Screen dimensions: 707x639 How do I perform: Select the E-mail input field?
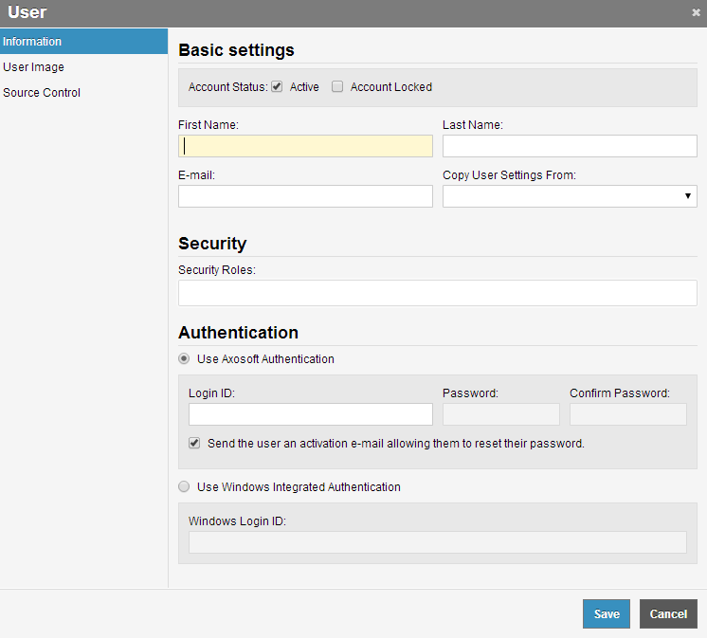[305, 196]
